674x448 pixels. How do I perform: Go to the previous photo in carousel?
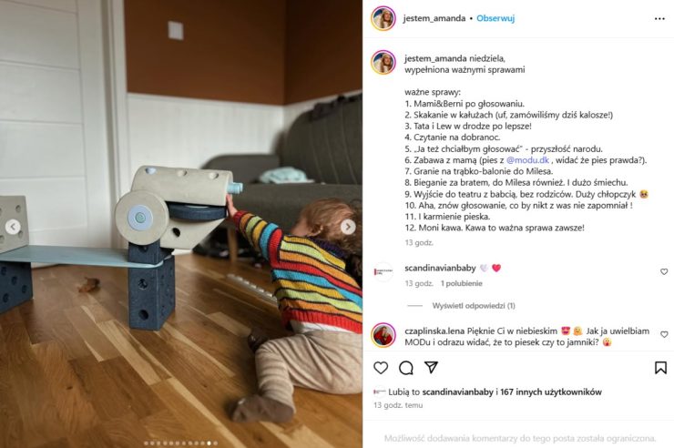[13, 227]
